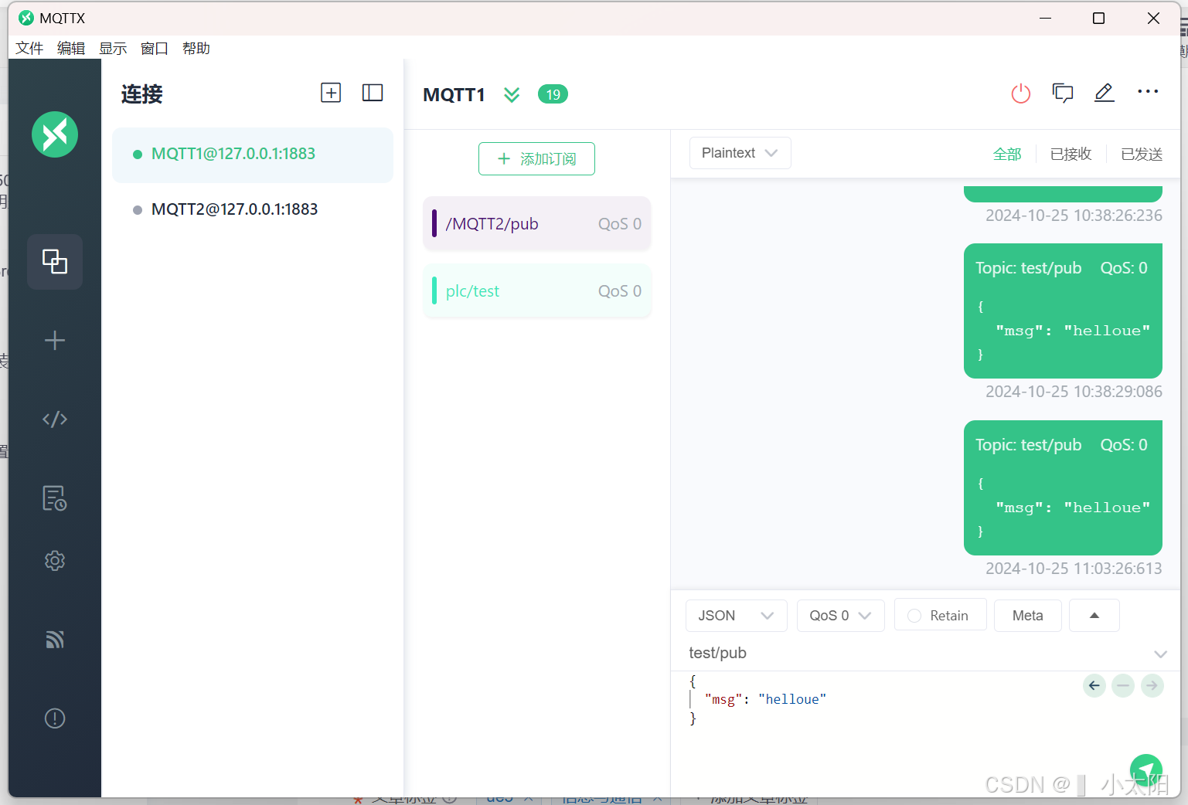This screenshot has width=1188, height=805.
Task: Open the JSON payload type dropdown
Action: click(736, 616)
